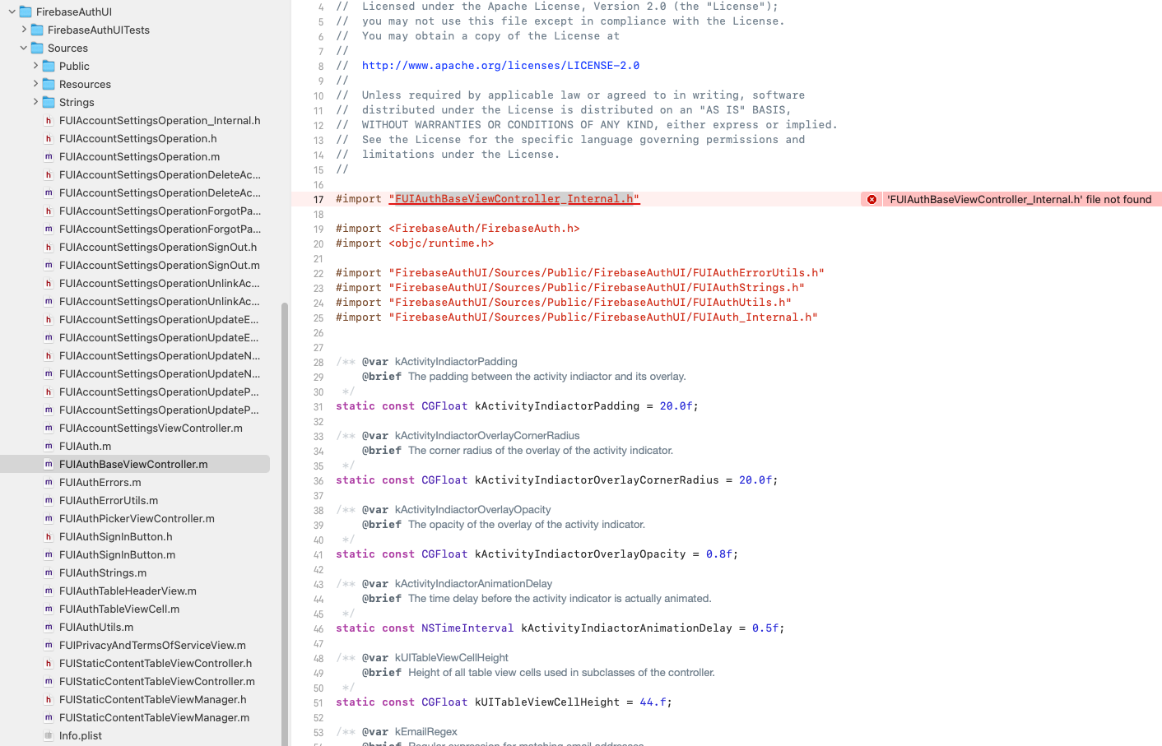Viewport: 1162px width, 746px height.
Task: Select the underlined import on line 17
Action: pyautogui.click(x=514, y=199)
